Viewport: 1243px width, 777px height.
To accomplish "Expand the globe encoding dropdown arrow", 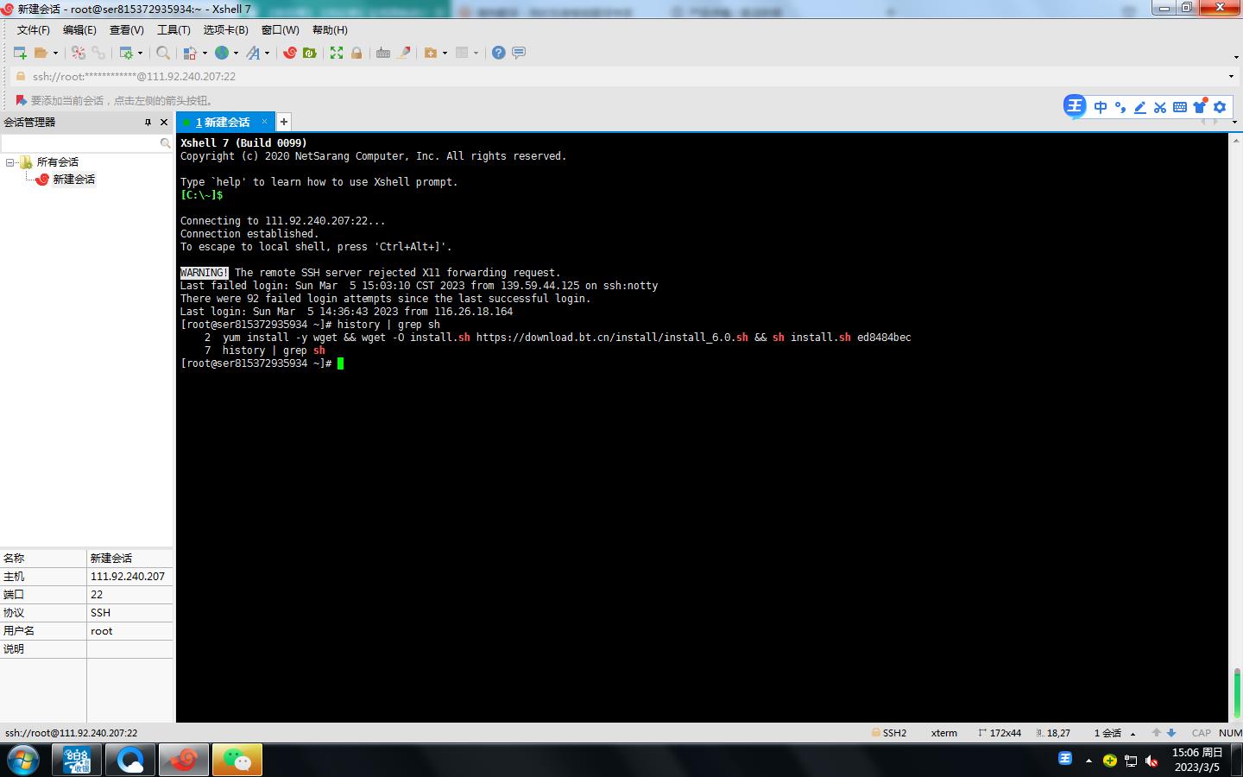I will pos(236,53).
